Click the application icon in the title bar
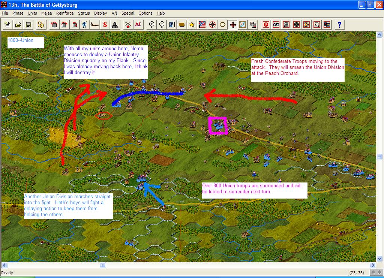This screenshot has width=384, height=278. pos(4,4)
